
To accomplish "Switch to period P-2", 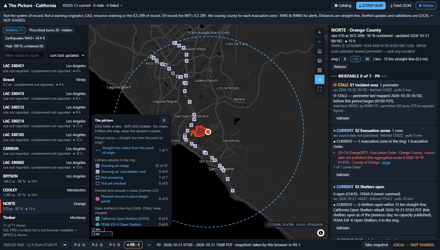I will 97,245.
